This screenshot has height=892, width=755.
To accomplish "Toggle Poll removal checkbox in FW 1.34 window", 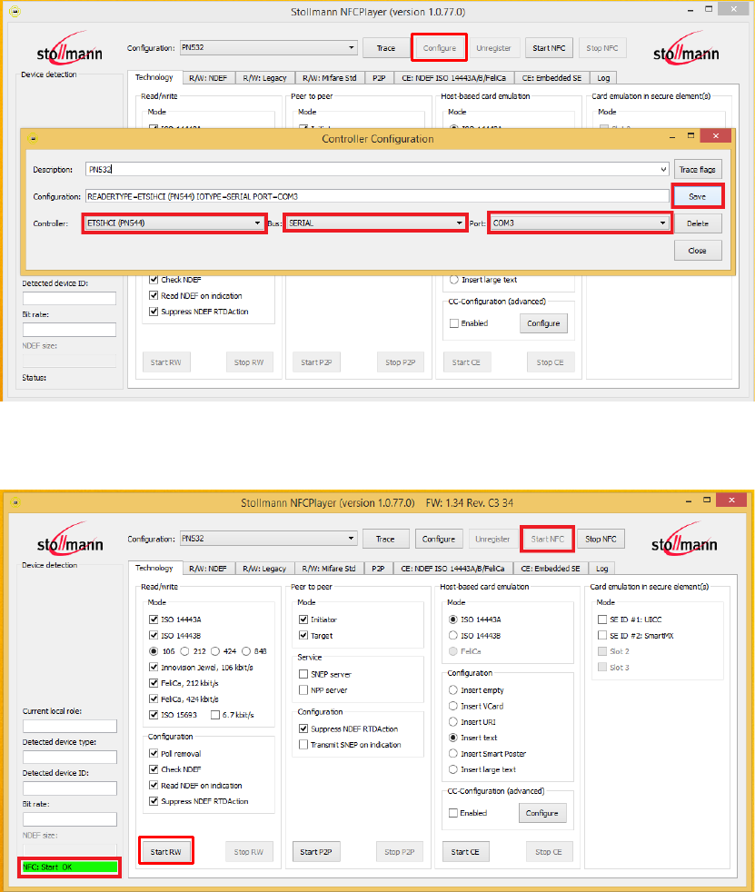I will [153, 754].
